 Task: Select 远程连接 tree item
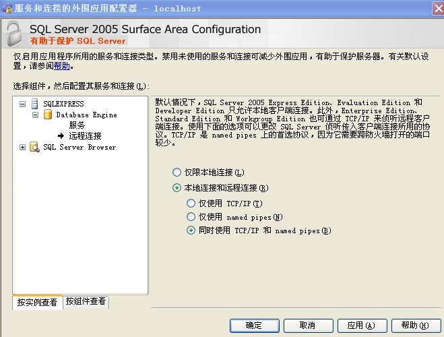85,136
